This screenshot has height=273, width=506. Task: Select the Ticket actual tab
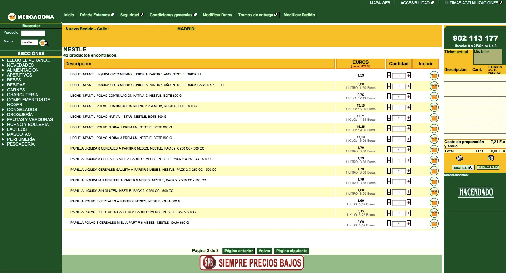456,52
